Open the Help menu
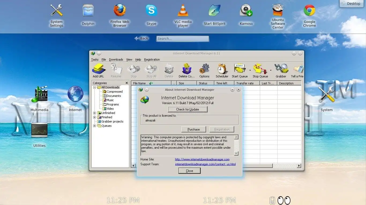The height and width of the screenshot is (205, 366). click(138, 60)
